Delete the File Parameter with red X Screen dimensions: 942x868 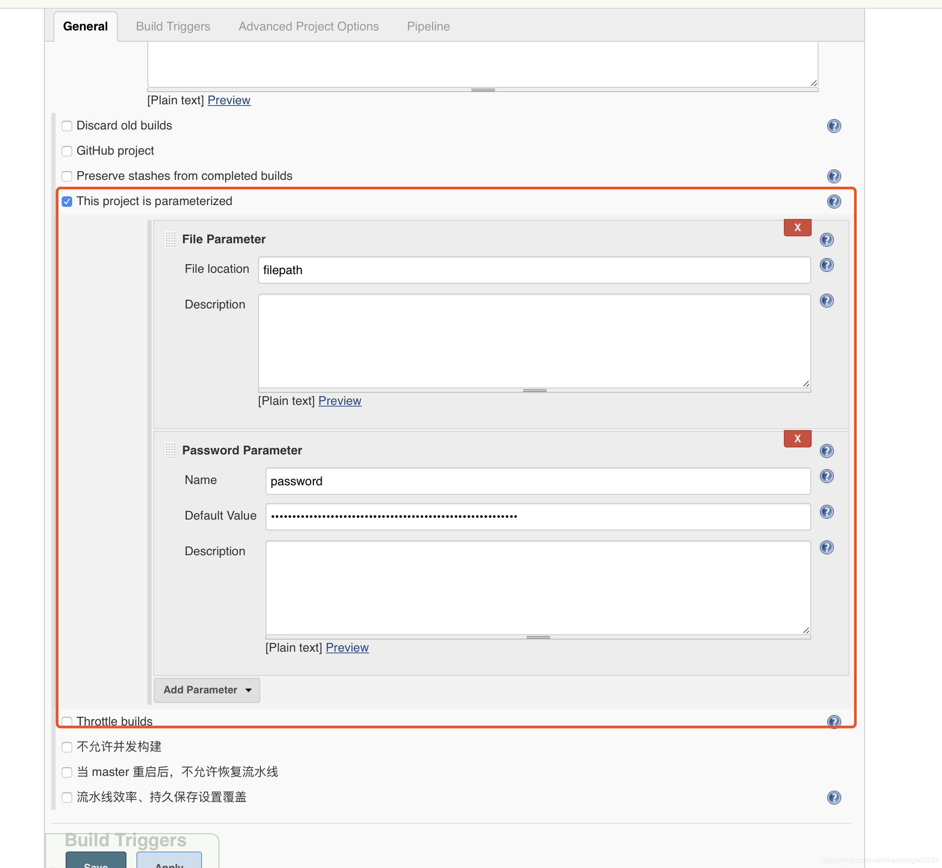point(797,228)
